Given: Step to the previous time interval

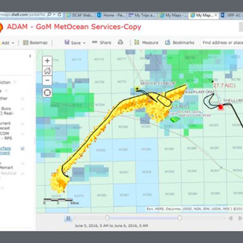Looking at the screenshot, I should coord(231,218).
